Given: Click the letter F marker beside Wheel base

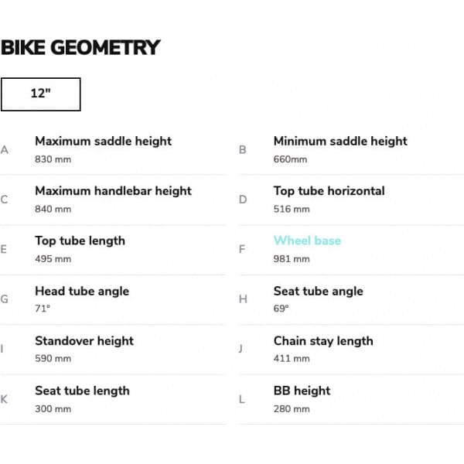Looking at the screenshot, I should [242, 250].
